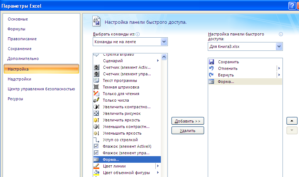The image size is (299, 177).
Task: Click the Флажок (элемент упра...) checkbox icon
Action: coord(96,153)
